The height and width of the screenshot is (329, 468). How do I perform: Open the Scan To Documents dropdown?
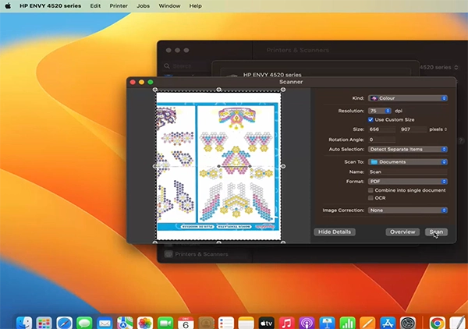point(407,161)
